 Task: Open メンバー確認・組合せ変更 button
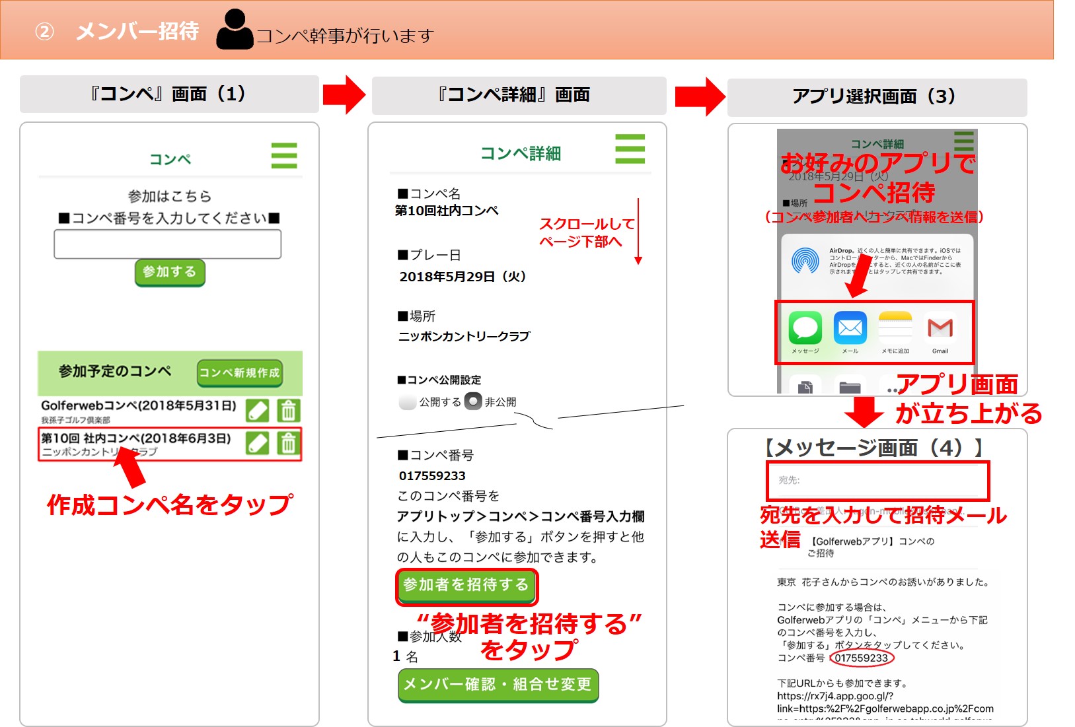click(498, 685)
